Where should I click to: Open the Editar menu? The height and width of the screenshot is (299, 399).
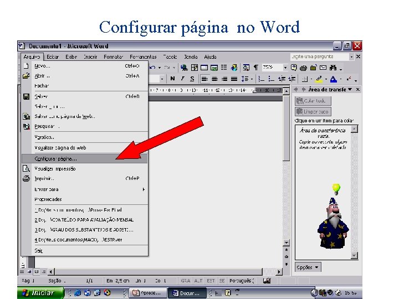[53, 56]
